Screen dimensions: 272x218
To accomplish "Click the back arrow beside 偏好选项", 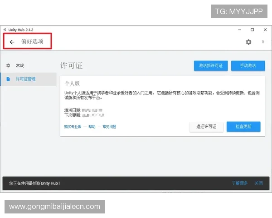I will coord(12,42).
